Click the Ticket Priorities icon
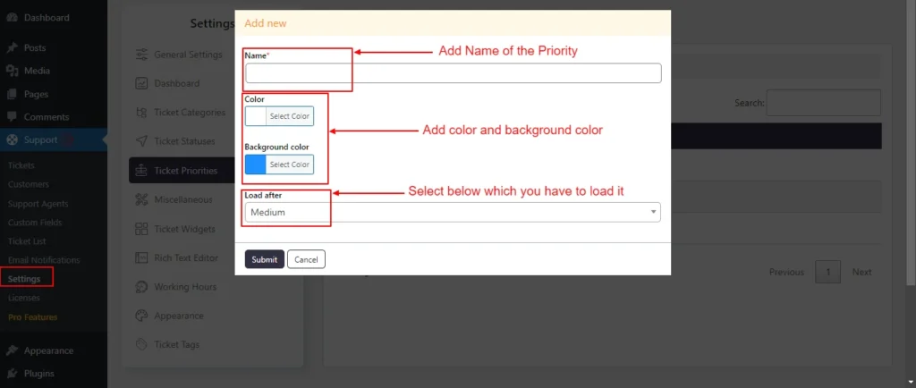916x388 pixels. coord(141,171)
